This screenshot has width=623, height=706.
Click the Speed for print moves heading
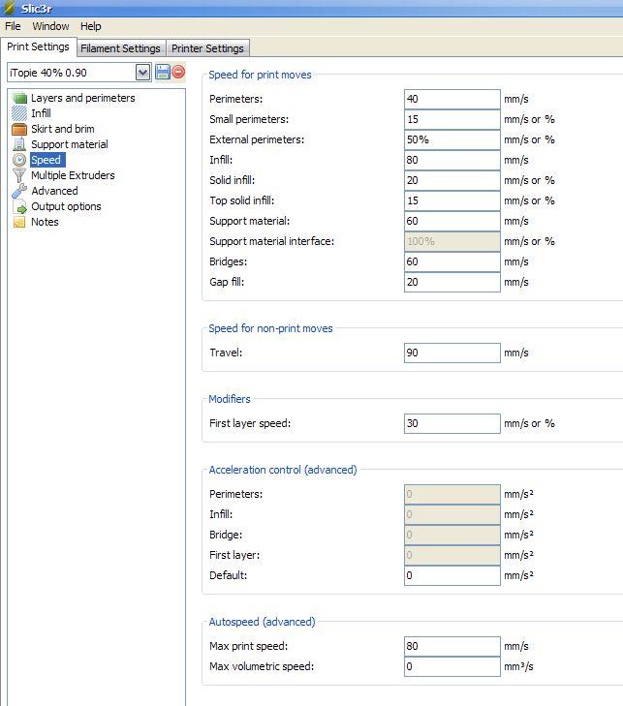pos(260,75)
